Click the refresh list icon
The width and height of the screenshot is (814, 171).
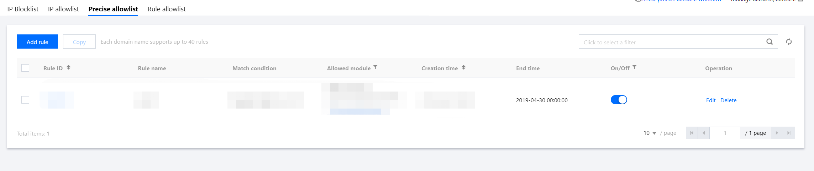click(789, 42)
